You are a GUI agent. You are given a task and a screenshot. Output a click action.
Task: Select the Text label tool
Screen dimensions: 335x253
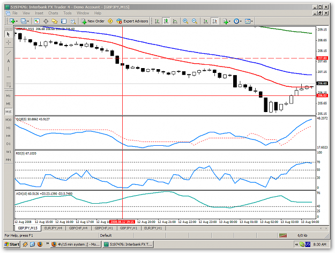(x=9, y=61)
